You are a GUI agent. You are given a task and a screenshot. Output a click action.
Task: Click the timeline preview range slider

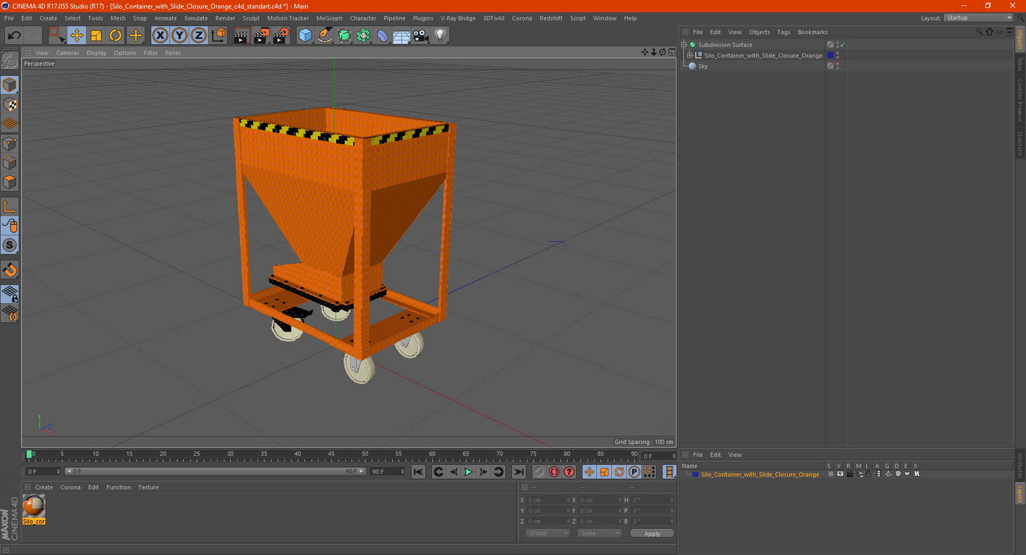(x=216, y=471)
